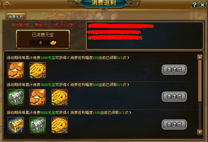Open help with the question mark icon

(195, 5)
